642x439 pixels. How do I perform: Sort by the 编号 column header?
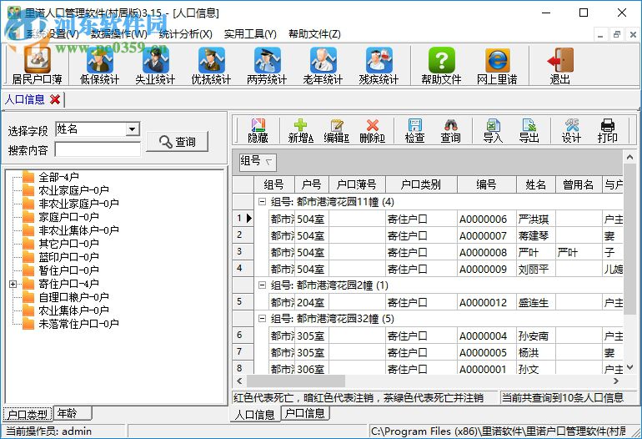tap(487, 184)
